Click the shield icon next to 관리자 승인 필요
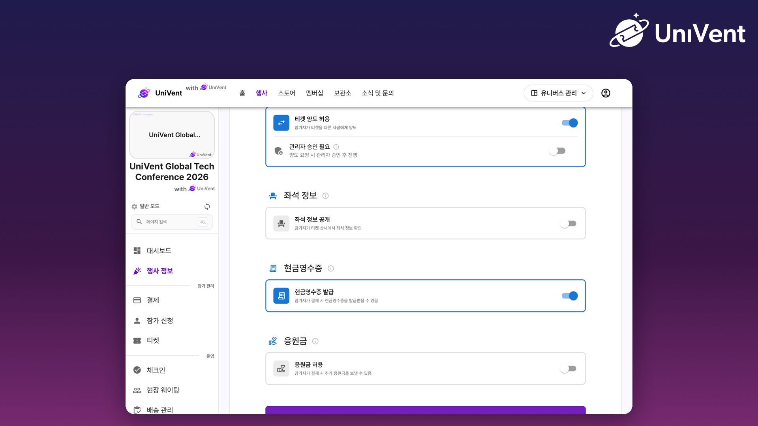This screenshot has width=758, height=426. [x=278, y=151]
